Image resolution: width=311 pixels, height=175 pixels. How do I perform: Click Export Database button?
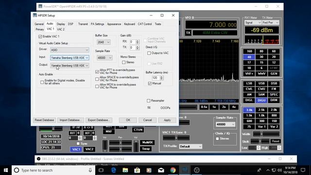pos(99,120)
